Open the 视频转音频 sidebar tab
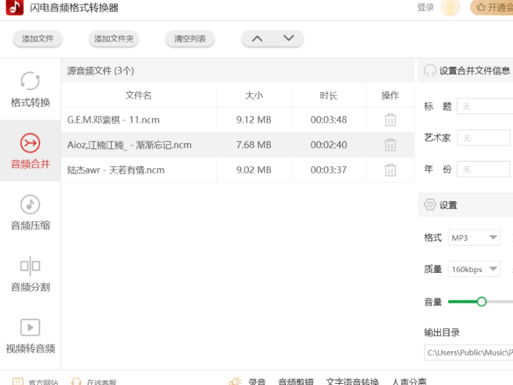The height and width of the screenshot is (385, 513). [x=30, y=335]
